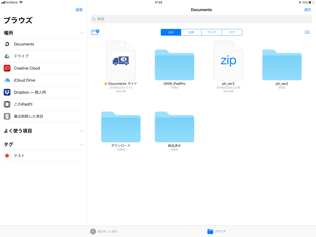This screenshot has height=237, width=316.
Task: Tap the blue folder ブラウズ tab icon
Action: coord(210,231)
